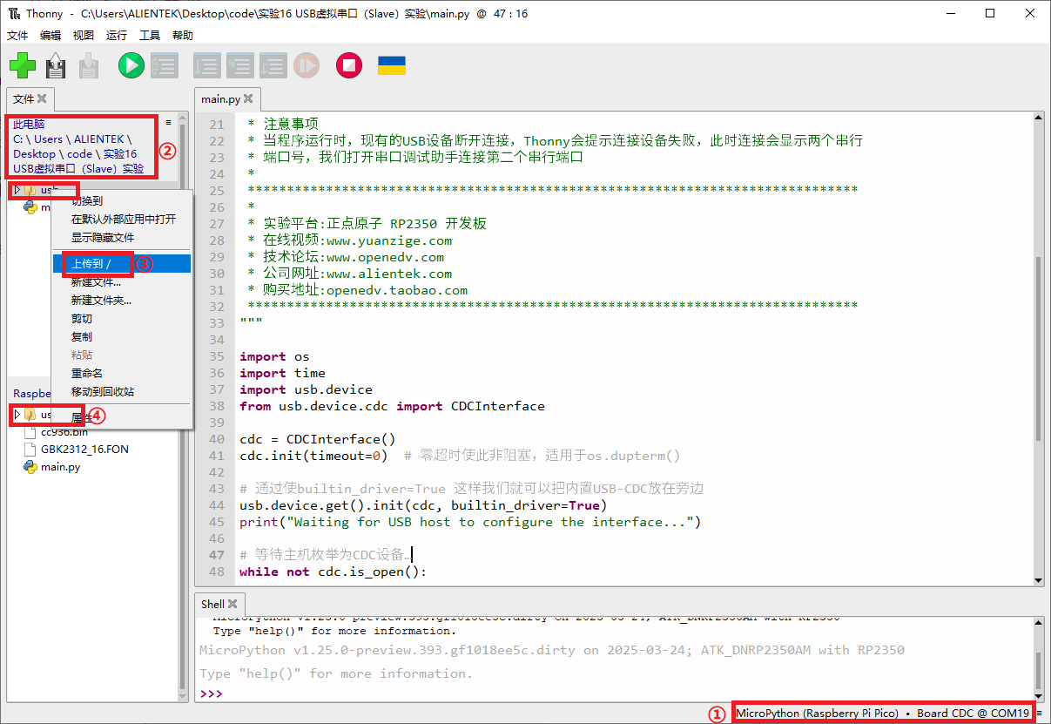Open the 文件 menu
Image resolution: width=1051 pixels, height=724 pixels.
pyautogui.click(x=17, y=35)
